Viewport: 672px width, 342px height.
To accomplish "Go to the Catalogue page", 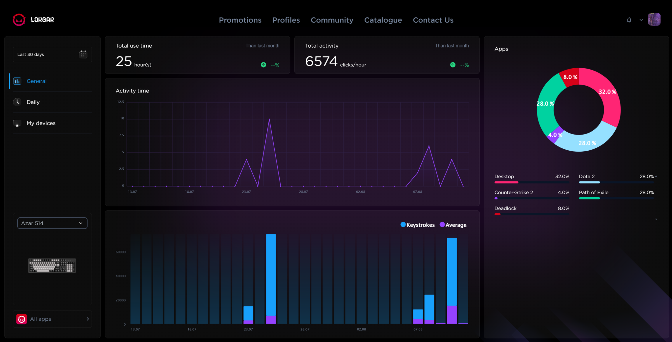I will point(383,20).
